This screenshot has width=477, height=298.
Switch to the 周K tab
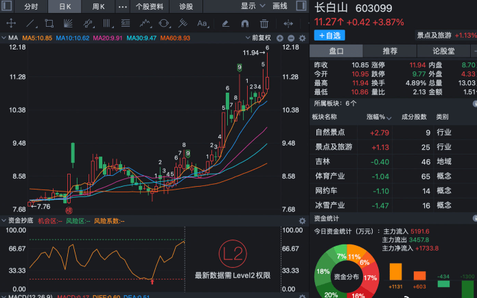pos(98,6)
